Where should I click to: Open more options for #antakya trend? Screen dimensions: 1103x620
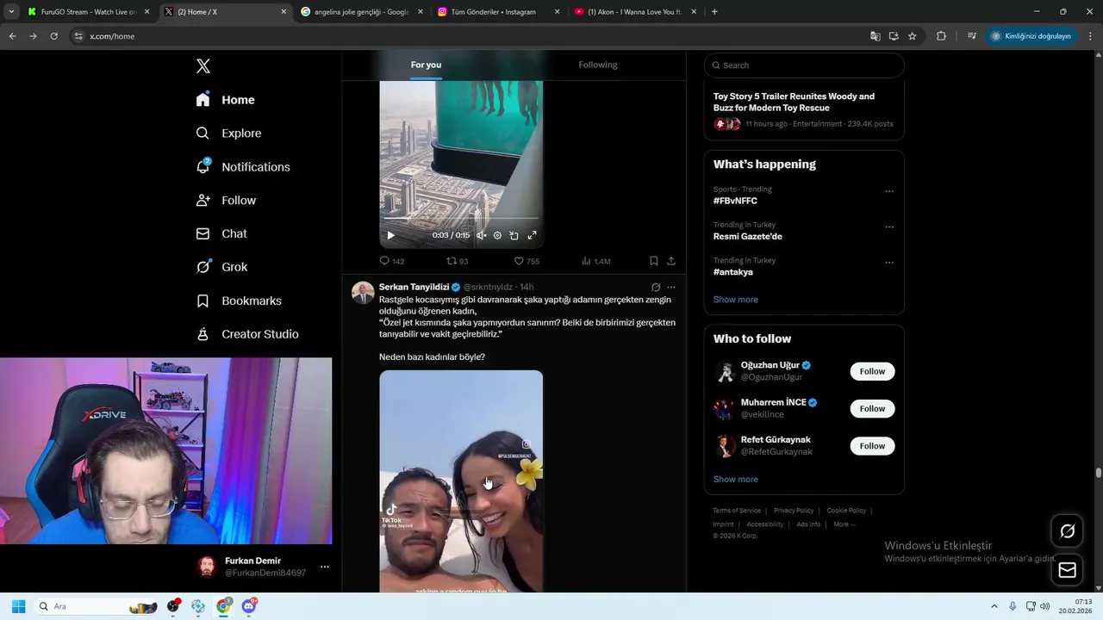(889, 263)
